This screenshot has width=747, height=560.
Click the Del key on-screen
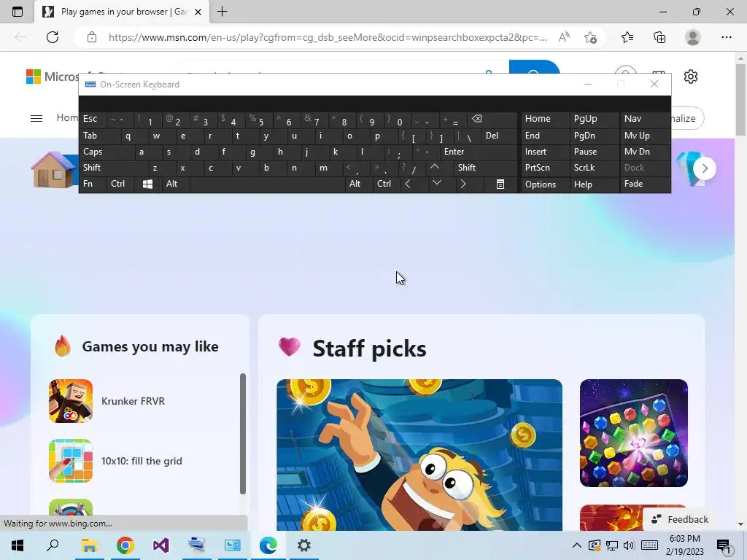pyautogui.click(x=499, y=136)
